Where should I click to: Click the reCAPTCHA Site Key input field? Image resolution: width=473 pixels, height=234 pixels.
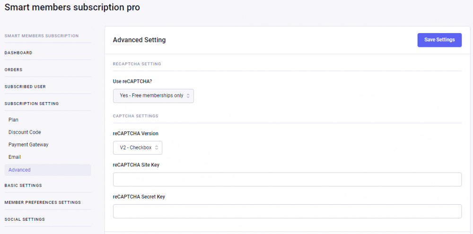click(x=287, y=180)
